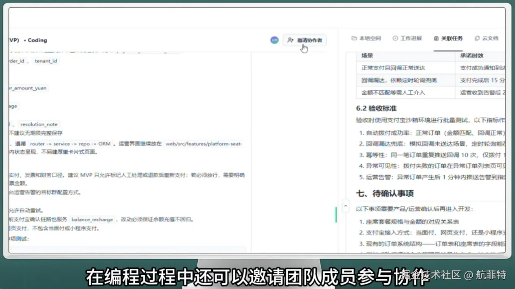Click list item 2 回调漏达兜底
This screenshot has width=515, height=289.
click(x=432, y=144)
